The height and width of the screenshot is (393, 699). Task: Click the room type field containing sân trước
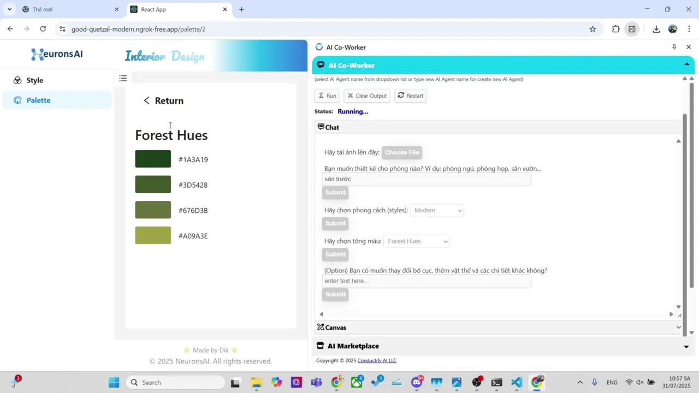tap(426, 179)
